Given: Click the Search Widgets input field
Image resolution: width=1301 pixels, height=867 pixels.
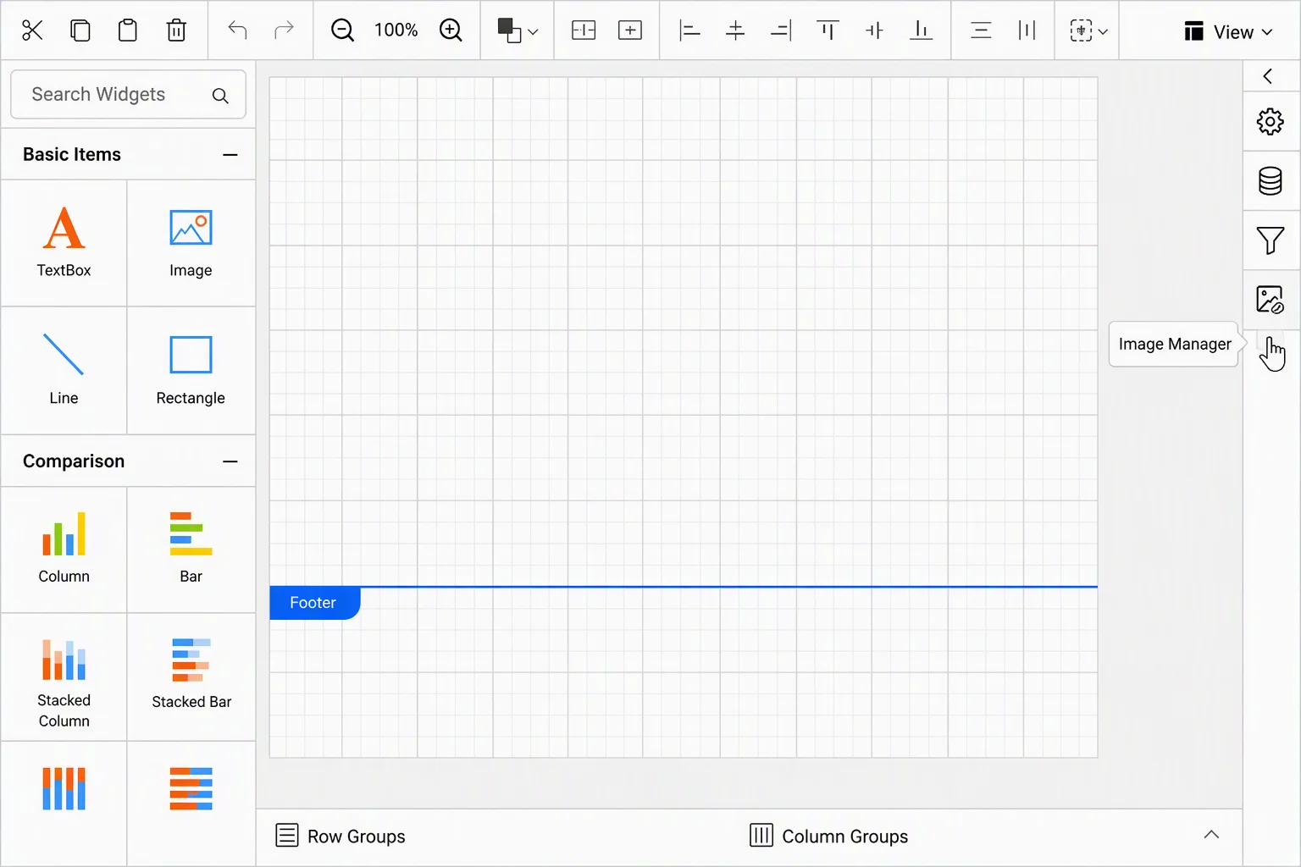Looking at the screenshot, I should click(x=128, y=95).
